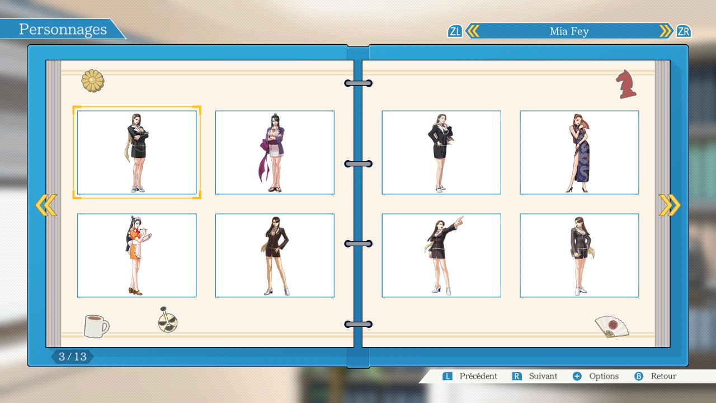This screenshot has height=403, width=716.
Task: Click the round magatama charm sticker
Action: click(x=167, y=320)
